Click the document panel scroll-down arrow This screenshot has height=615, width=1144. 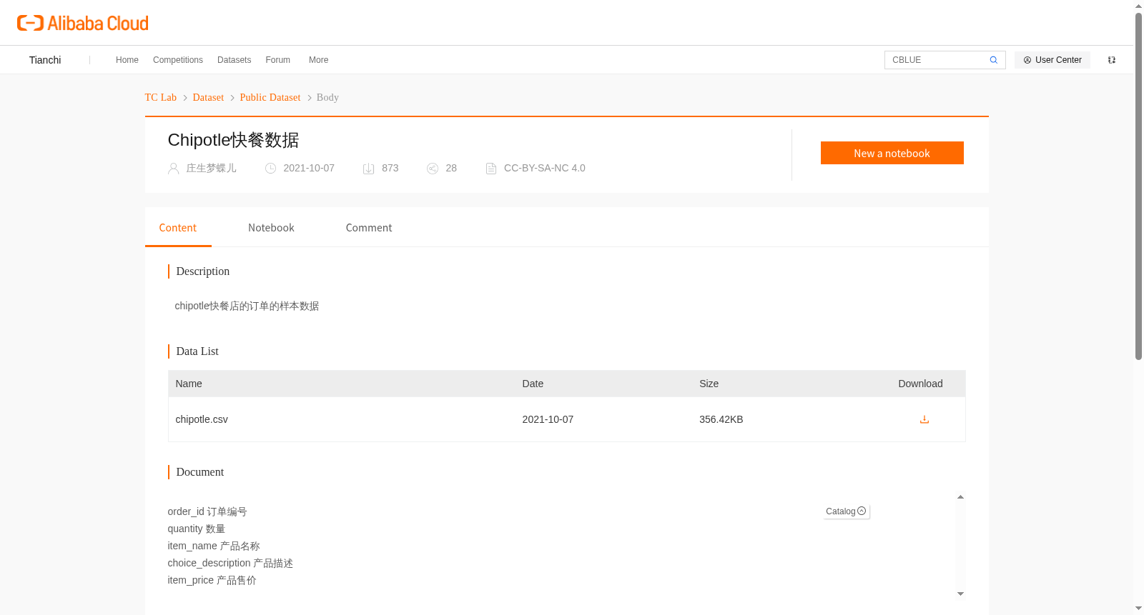click(960, 594)
